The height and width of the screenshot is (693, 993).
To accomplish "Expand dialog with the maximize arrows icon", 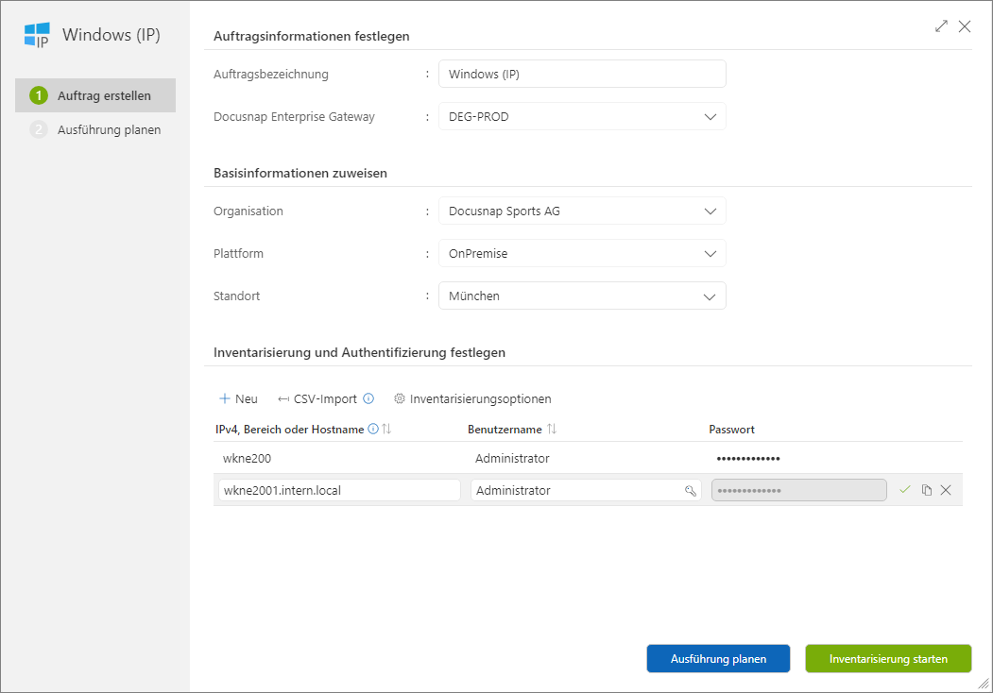I will point(941,25).
